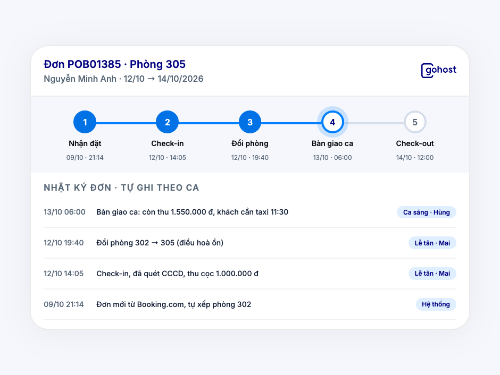Click the 14/10 · 12:00 step timestamp

pyautogui.click(x=415, y=158)
